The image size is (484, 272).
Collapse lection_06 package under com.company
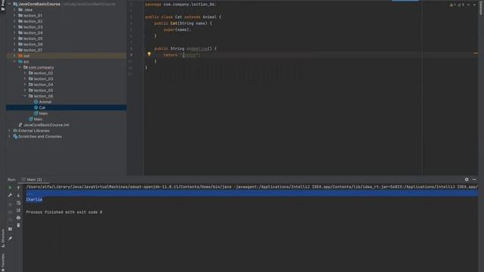[25, 96]
